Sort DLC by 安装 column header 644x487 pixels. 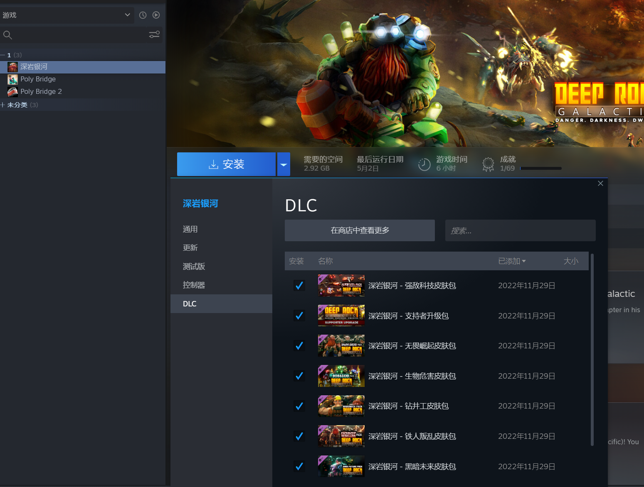296,261
